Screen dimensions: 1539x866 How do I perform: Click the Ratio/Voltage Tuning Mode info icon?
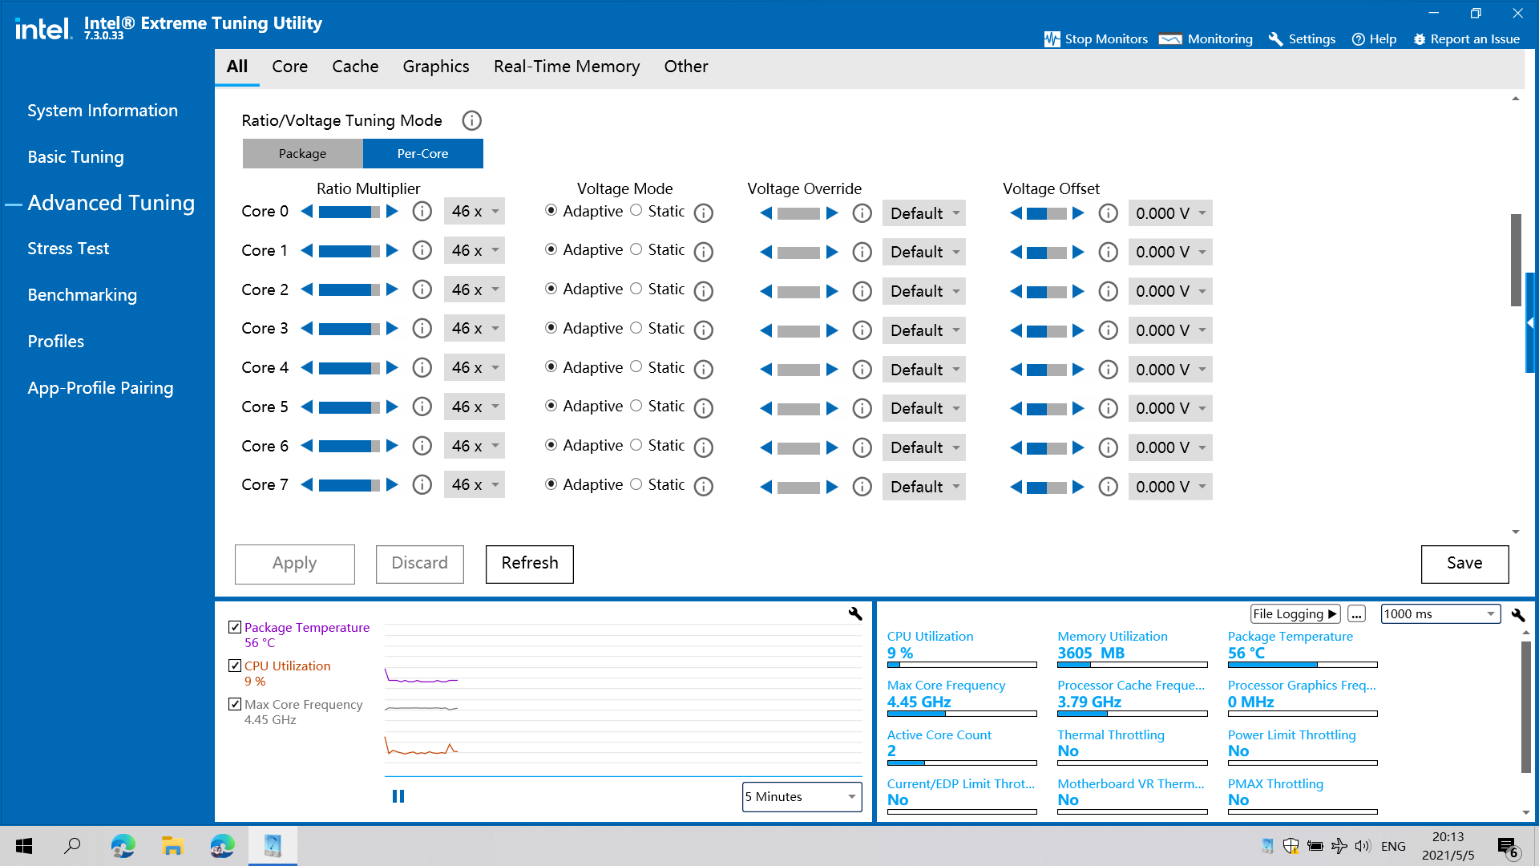click(x=471, y=121)
